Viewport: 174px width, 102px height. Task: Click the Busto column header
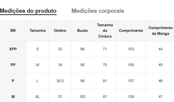point(82,31)
